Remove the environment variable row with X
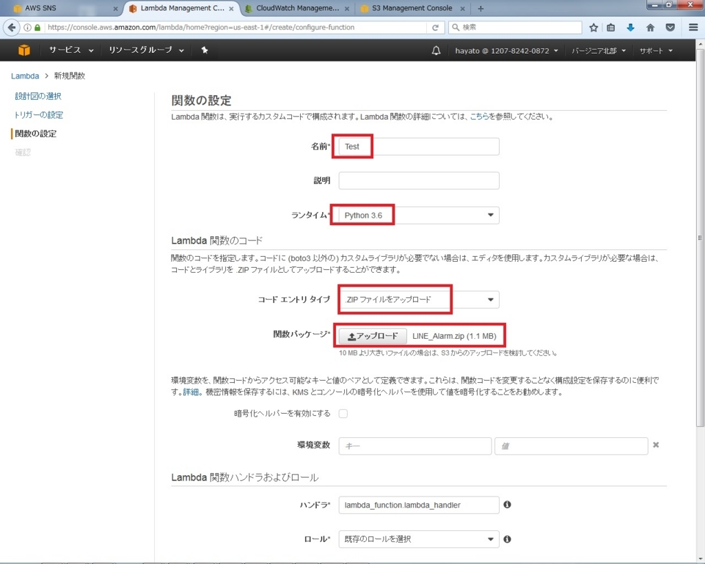 click(x=656, y=445)
